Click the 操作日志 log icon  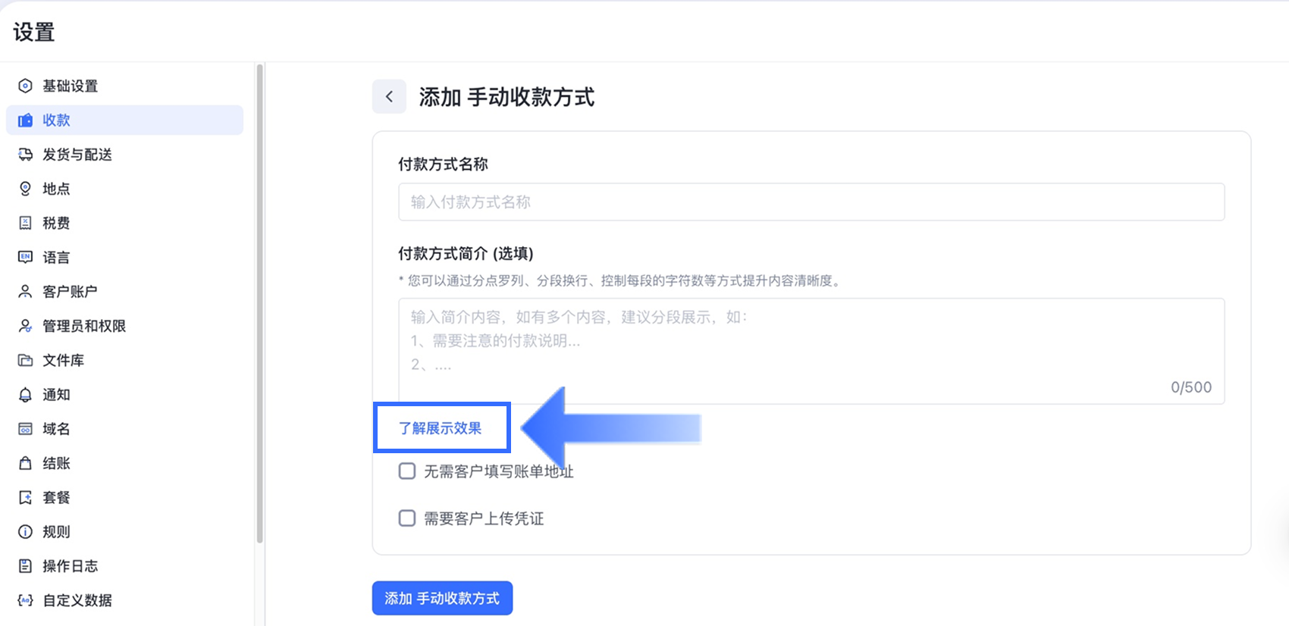[25, 566]
